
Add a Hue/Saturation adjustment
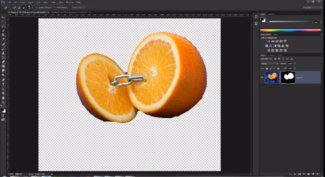[x=267, y=46]
